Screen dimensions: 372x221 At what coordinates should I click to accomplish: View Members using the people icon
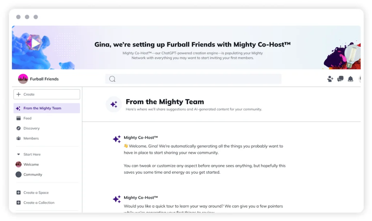coord(18,138)
